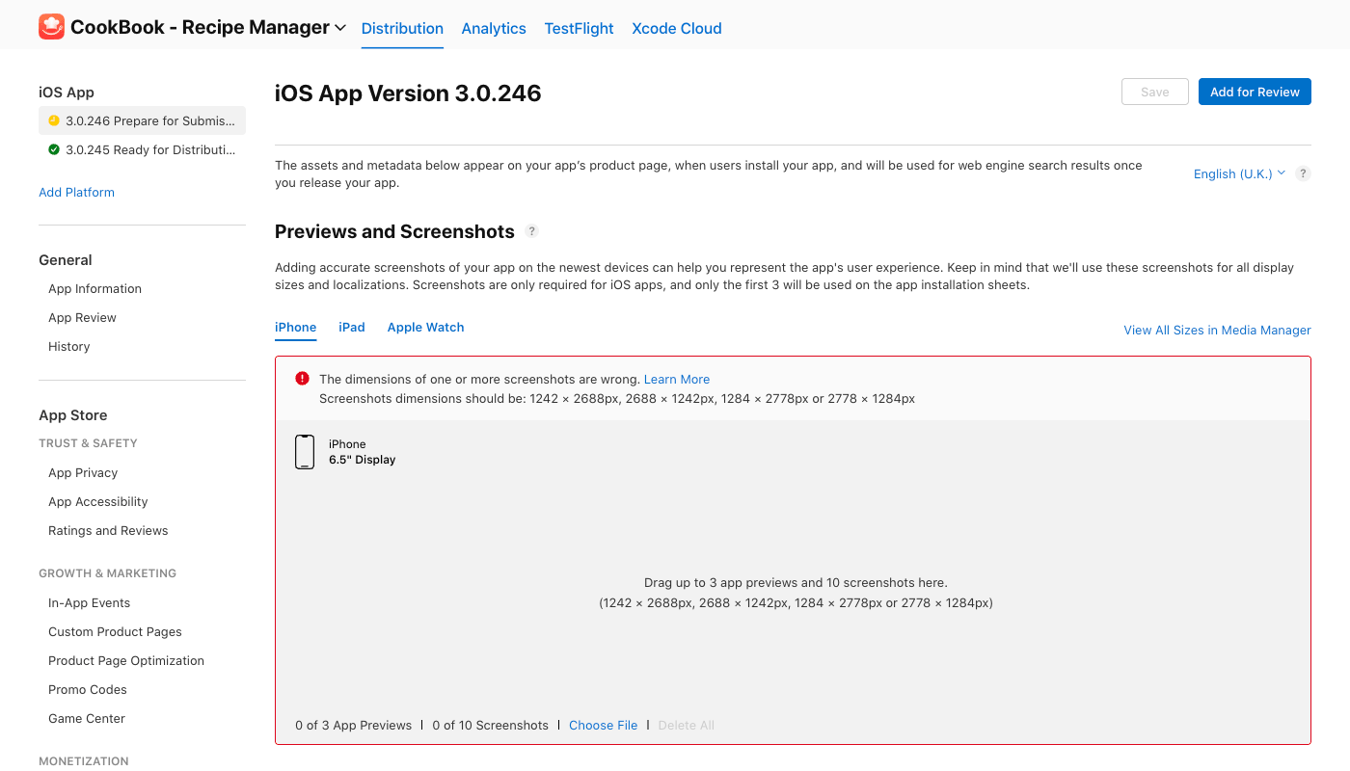Click the greyed-out Delete All link
1350x771 pixels.
[x=686, y=725]
